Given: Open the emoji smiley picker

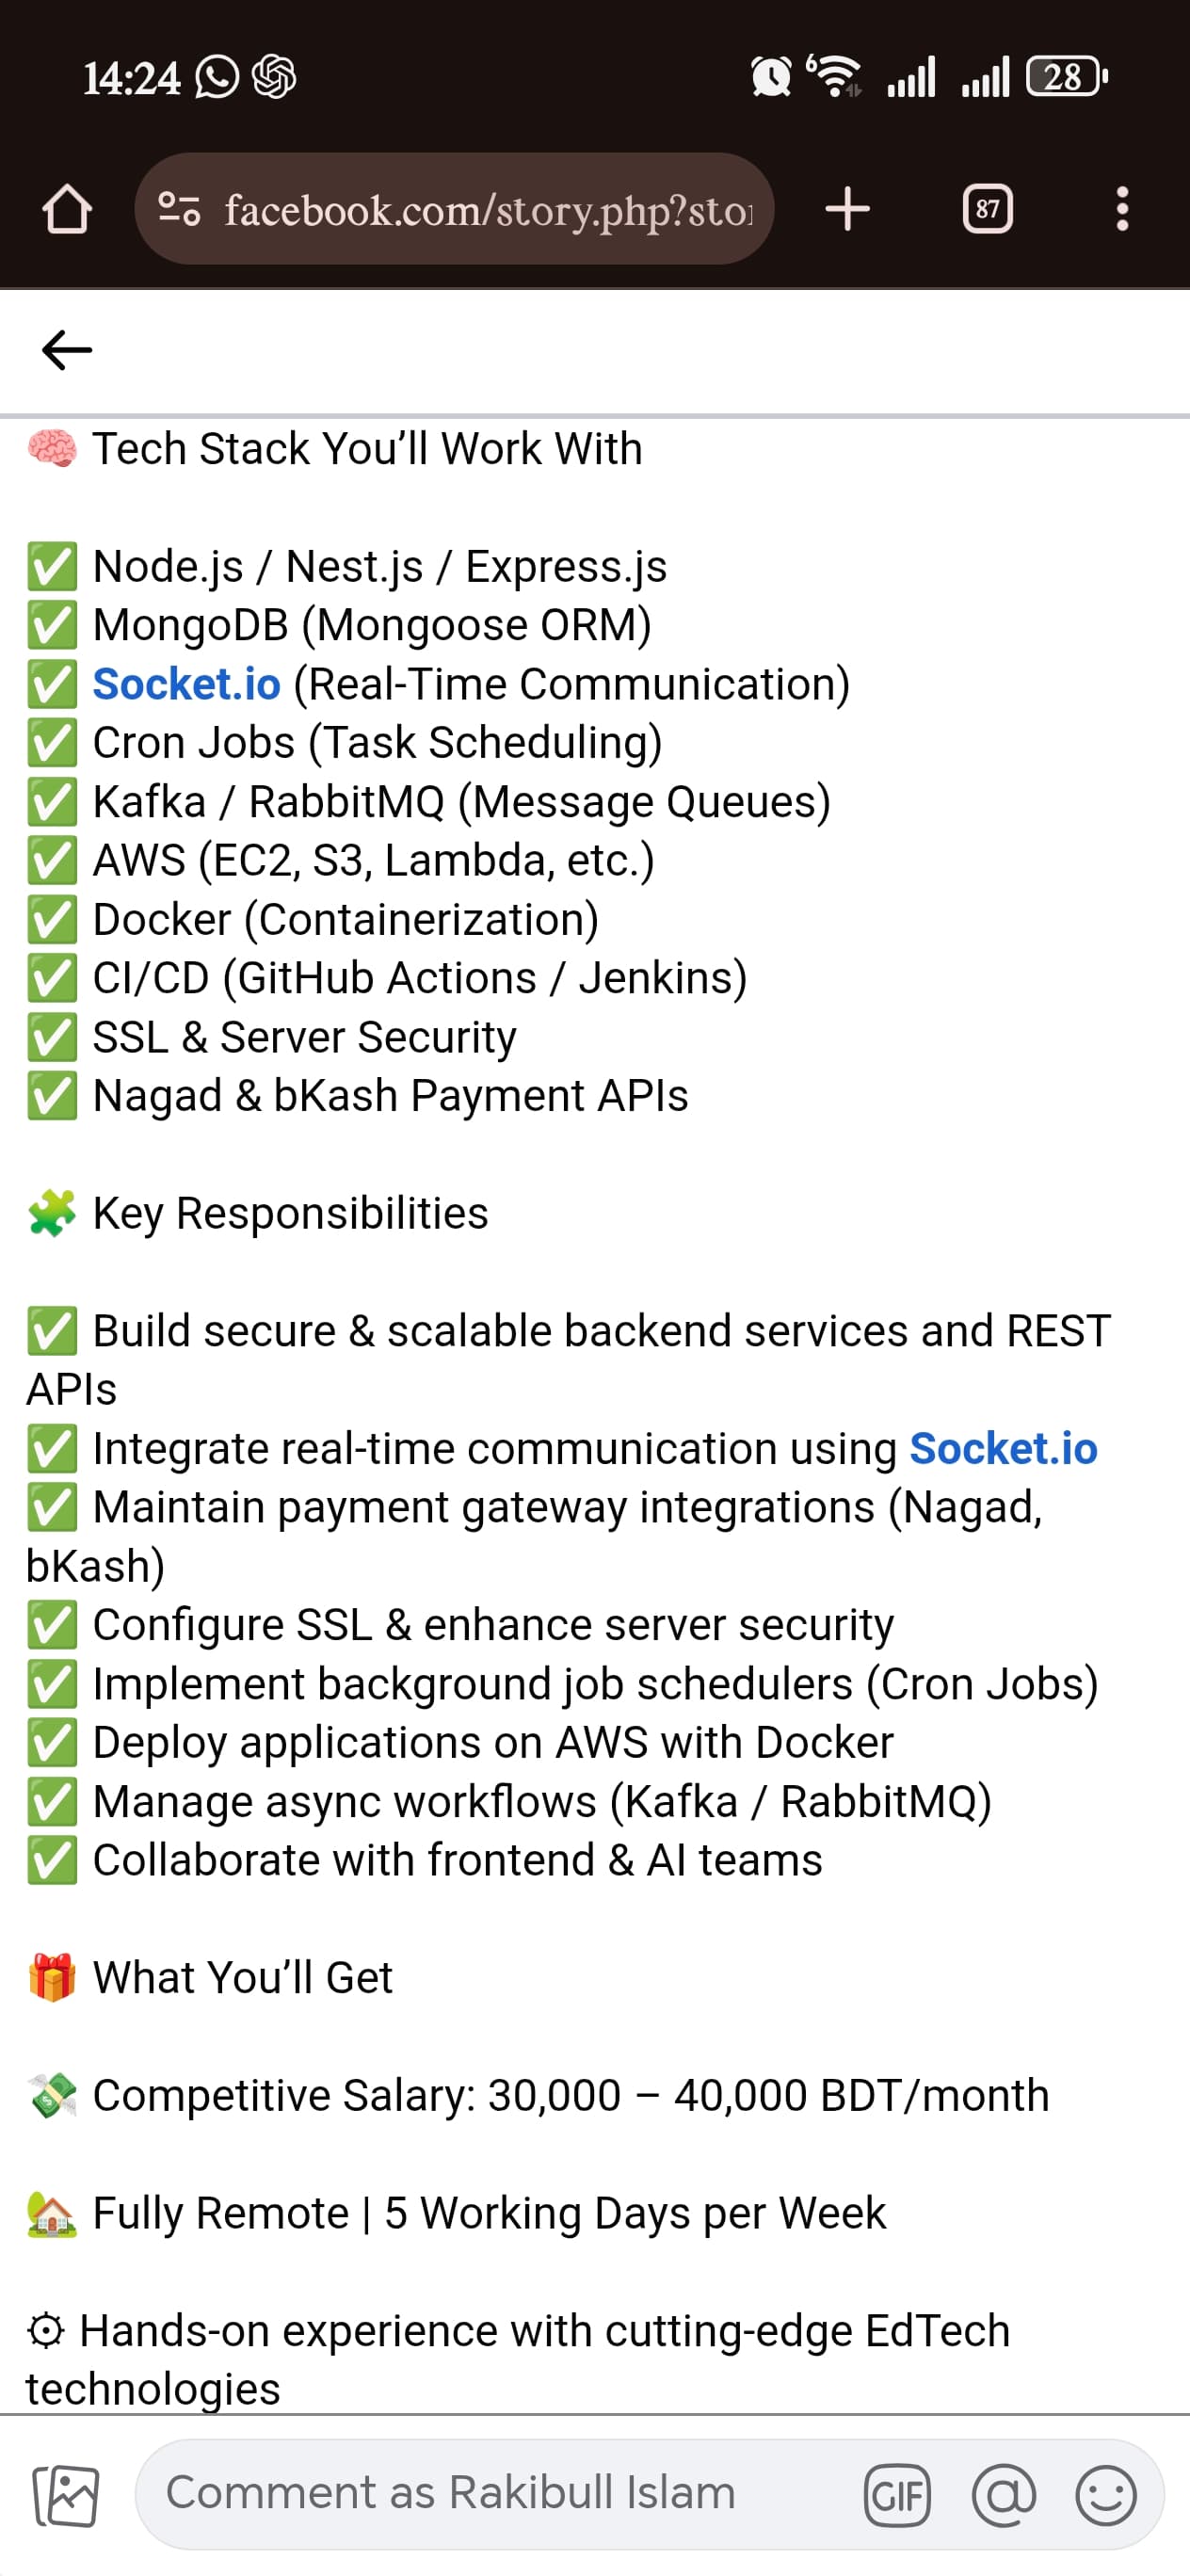Looking at the screenshot, I should 1105,2495.
